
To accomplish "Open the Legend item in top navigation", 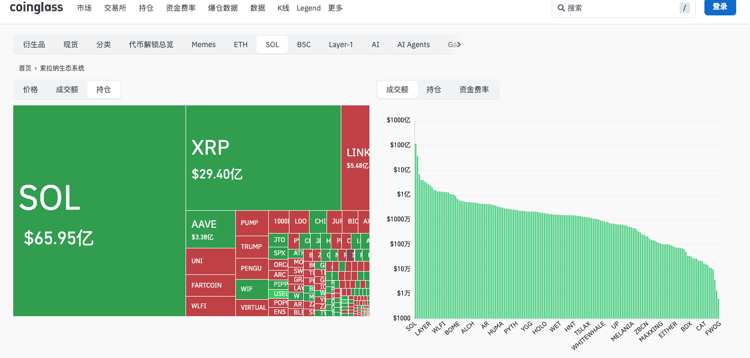I will pyautogui.click(x=308, y=8).
